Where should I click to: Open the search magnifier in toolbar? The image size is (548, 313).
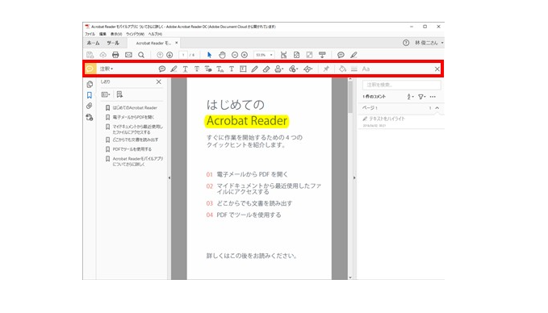pyautogui.click(x=141, y=55)
